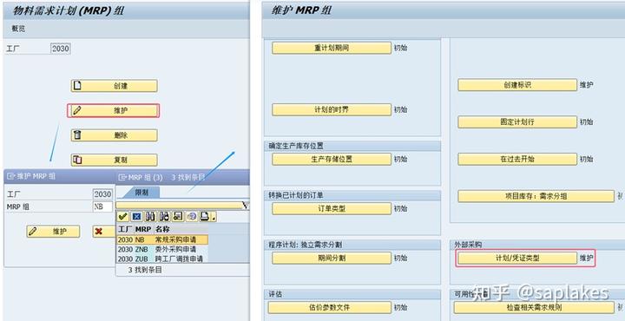Viewport: 625px width, 321px height.
Task: Open the 概览 menu
Action: click(x=19, y=29)
